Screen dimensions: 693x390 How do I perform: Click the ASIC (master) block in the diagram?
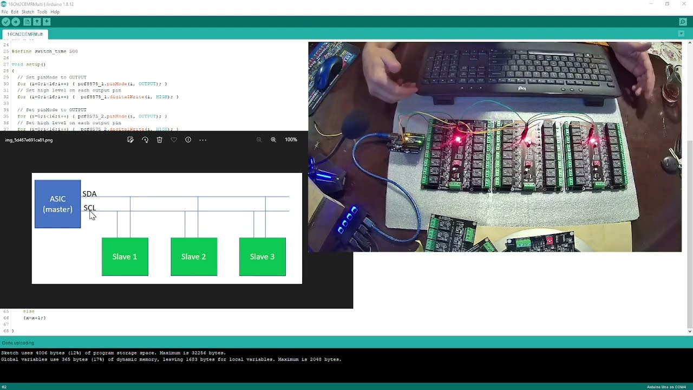point(58,204)
